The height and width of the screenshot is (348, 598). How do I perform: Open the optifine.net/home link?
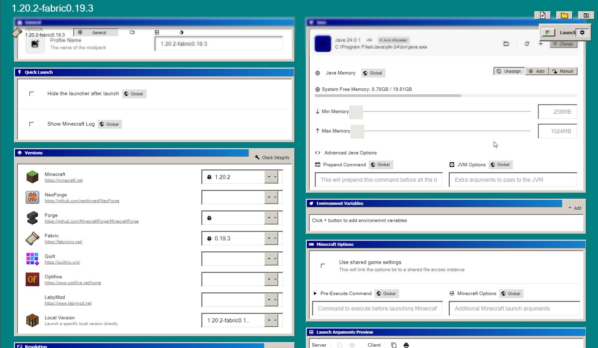[x=73, y=283]
